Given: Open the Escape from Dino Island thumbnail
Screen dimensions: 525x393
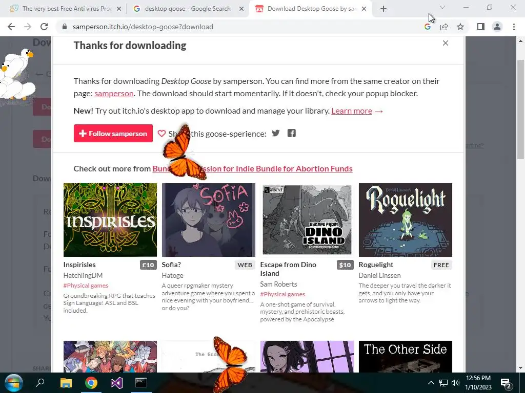Looking at the screenshot, I should point(307,220).
